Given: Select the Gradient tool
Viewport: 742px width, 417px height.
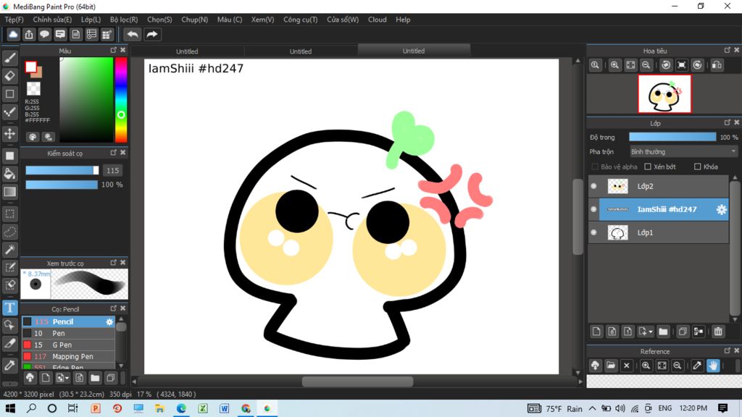Looking at the screenshot, I should pos(10,192).
